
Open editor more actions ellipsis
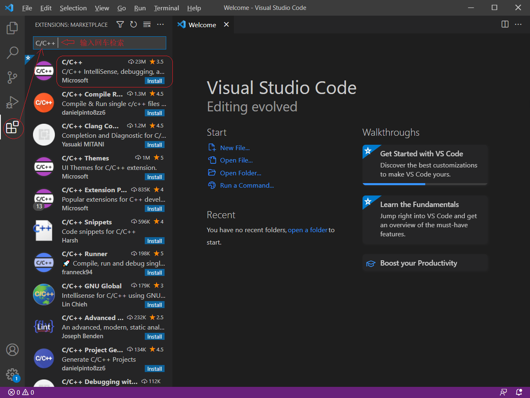[518, 24]
